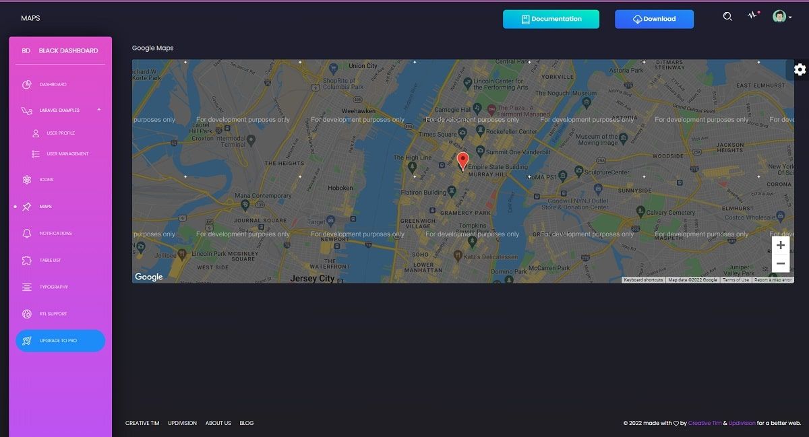Viewport: 809px width, 437px height.
Task: Click the MAPS page title in header
Action: coord(30,18)
